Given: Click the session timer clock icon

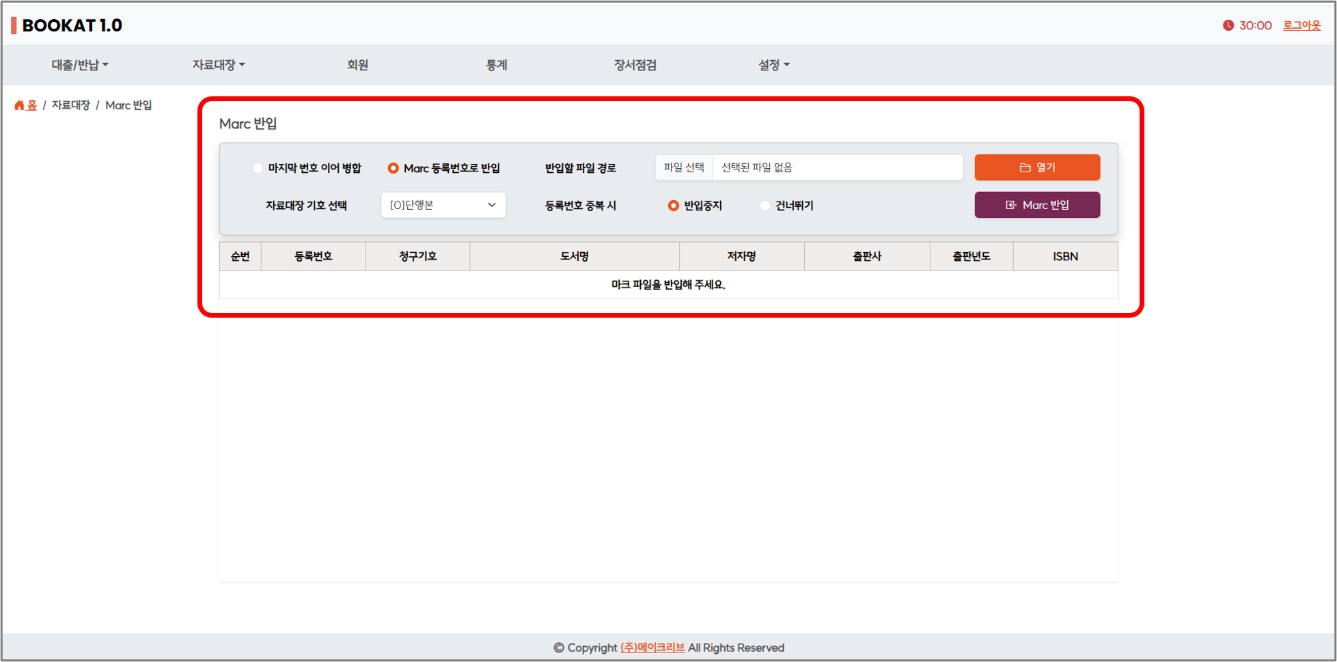Looking at the screenshot, I should click(x=1228, y=25).
